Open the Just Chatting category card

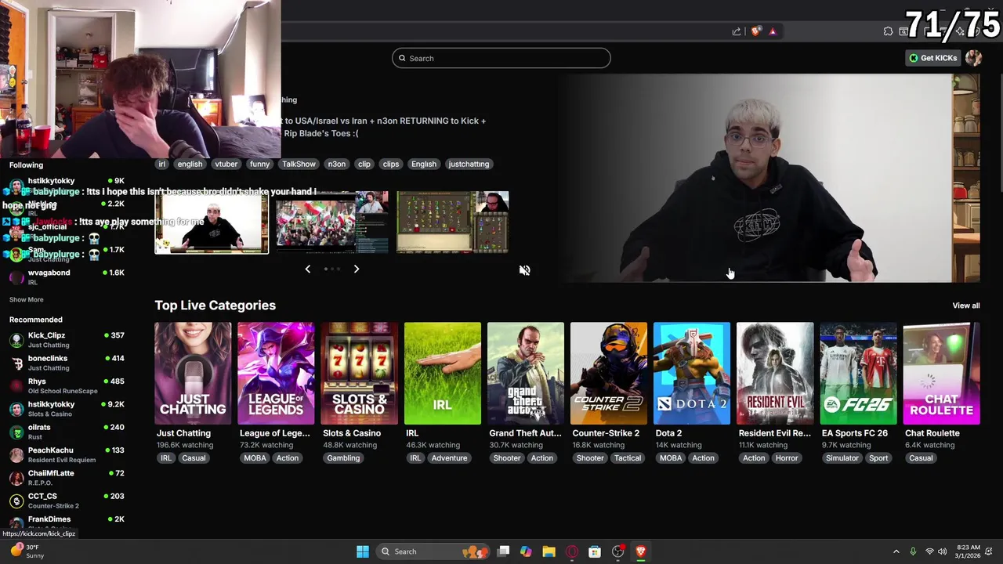(193, 373)
